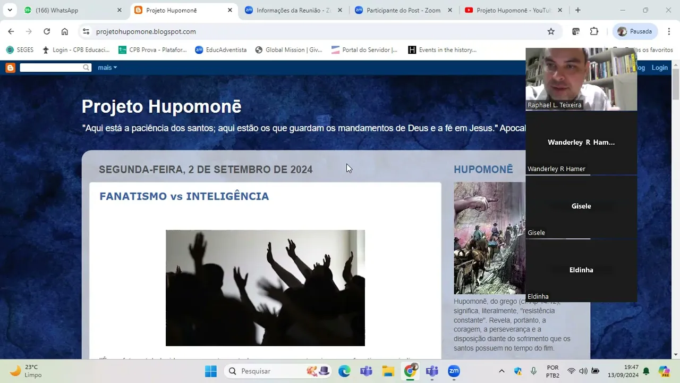
Task: Open the Pausada profile menu
Action: point(635,31)
